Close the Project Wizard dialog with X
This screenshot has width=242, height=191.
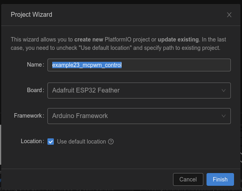pyautogui.click(x=229, y=15)
